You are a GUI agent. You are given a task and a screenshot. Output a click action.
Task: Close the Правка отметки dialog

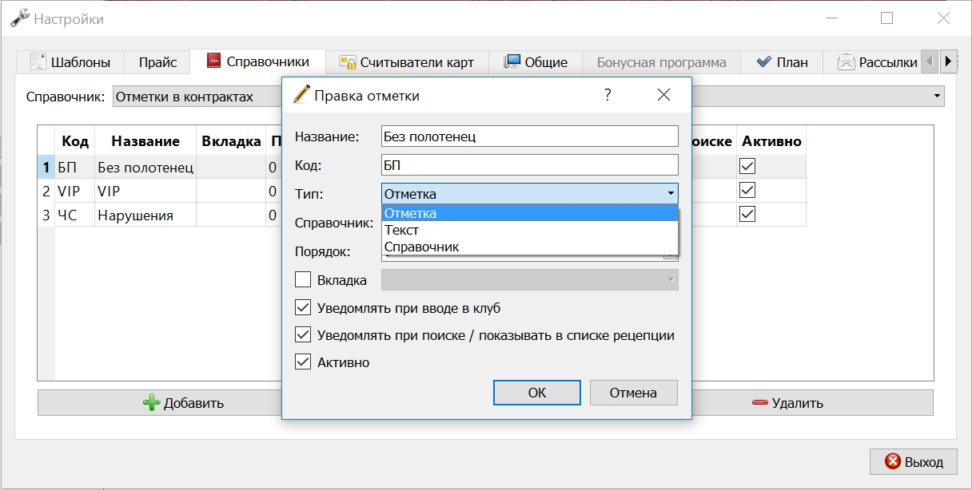[x=663, y=95]
